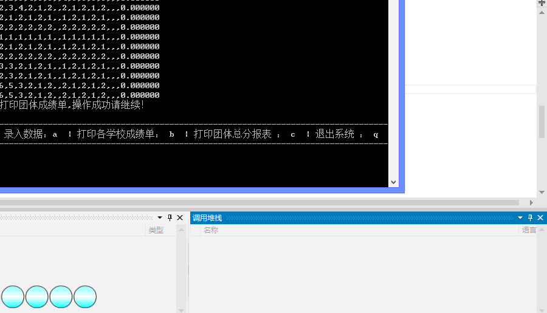
Task: Click the first cyan round button
Action: (x=13, y=297)
